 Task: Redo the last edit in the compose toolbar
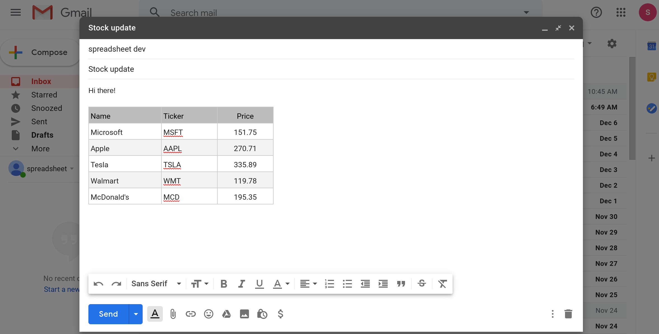pyautogui.click(x=116, y=284)
